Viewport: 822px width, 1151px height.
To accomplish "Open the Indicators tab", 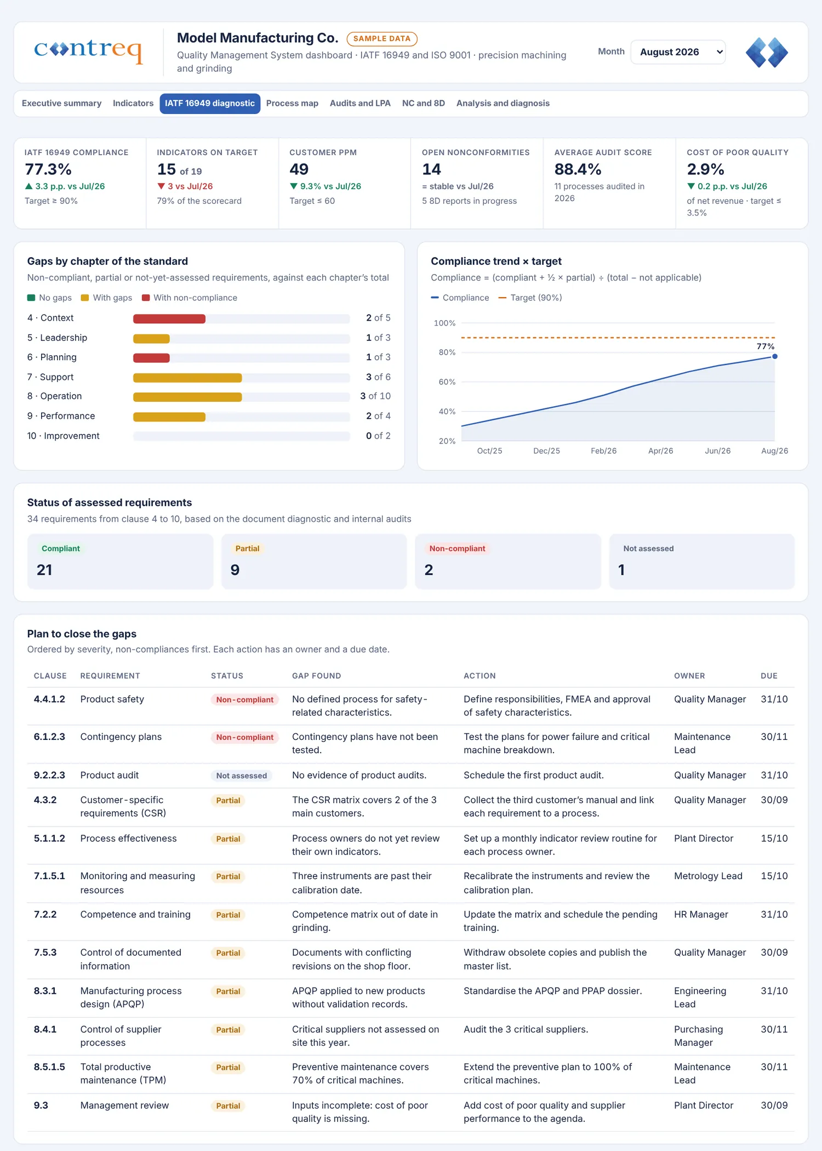I will coord(133,104).
